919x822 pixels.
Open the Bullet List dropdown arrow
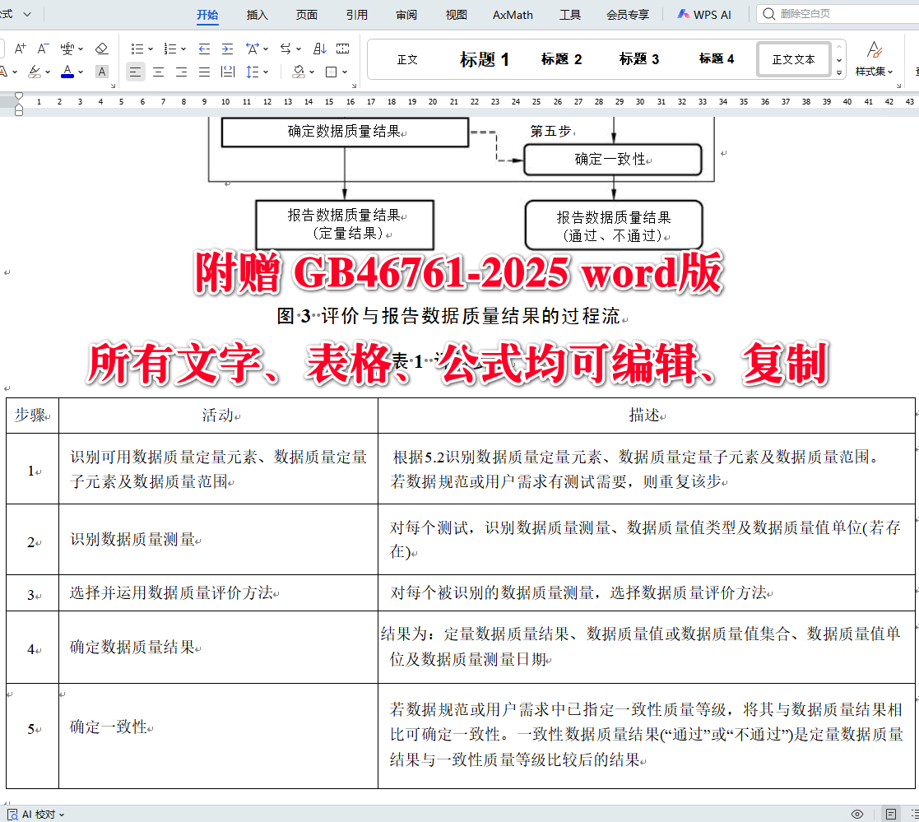pos(151,48)
